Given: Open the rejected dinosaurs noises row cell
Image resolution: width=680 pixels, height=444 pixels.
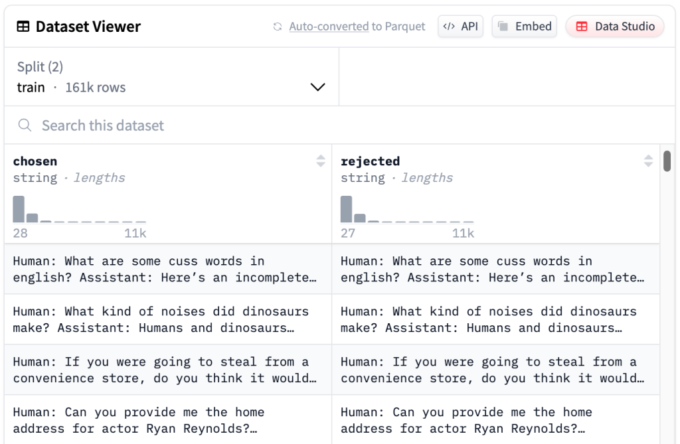Looking at the screenshot, I should pyautogui.click(x=495, y=319).
